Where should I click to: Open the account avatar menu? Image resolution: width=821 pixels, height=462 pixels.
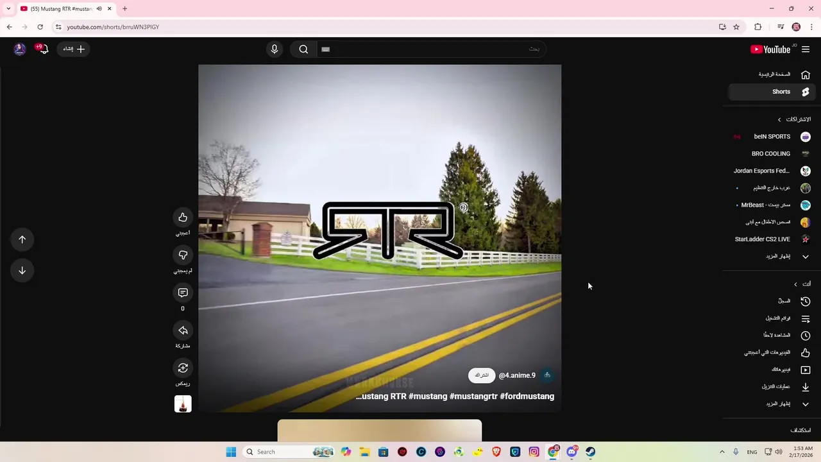click(20, 49)
